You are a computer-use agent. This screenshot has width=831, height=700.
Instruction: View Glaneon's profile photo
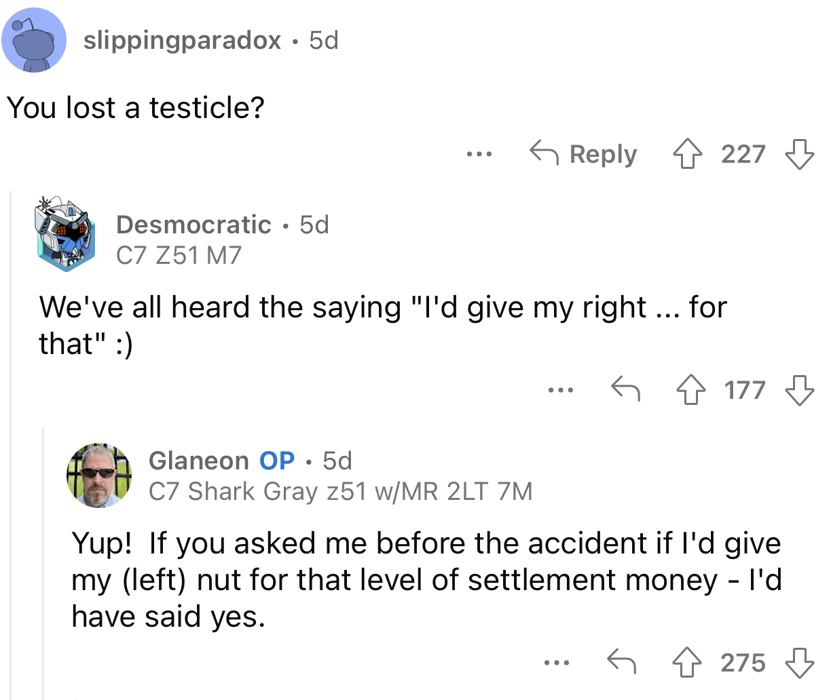tap(99, 475)
